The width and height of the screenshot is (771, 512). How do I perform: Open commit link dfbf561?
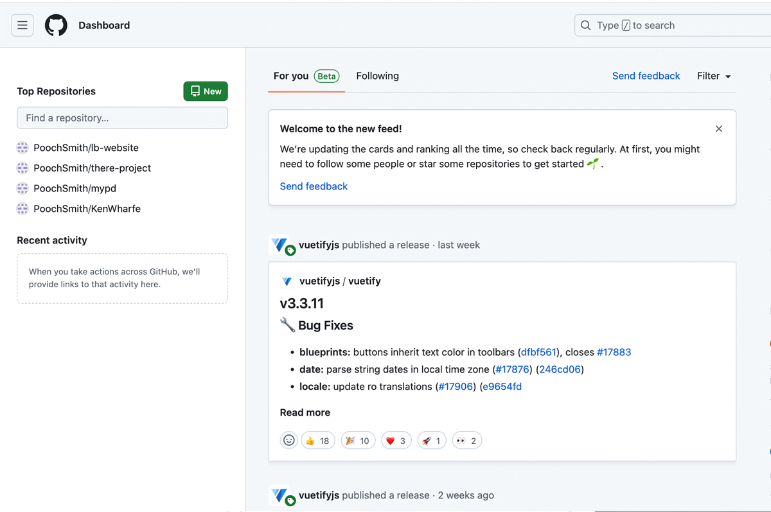pyautogui.click(x=538, y=352)
